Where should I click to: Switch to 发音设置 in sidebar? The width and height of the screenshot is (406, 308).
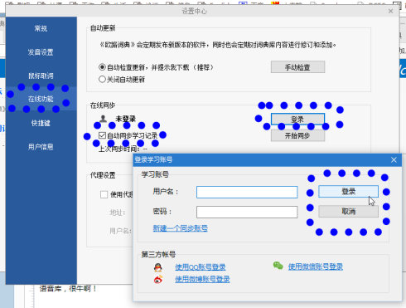pos(41,52)
